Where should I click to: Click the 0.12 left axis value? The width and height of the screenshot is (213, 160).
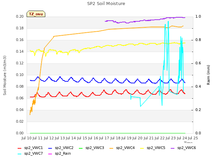20,63
